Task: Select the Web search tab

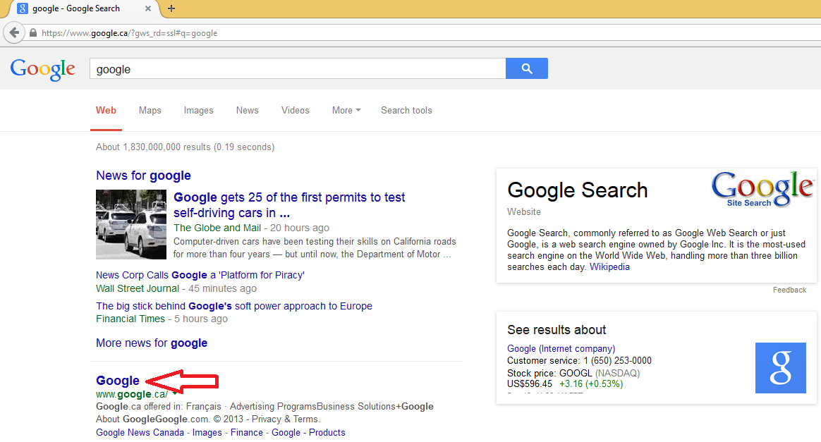Action: pos(106,111)
